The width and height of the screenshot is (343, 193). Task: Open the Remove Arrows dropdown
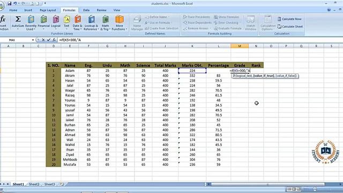197,28
